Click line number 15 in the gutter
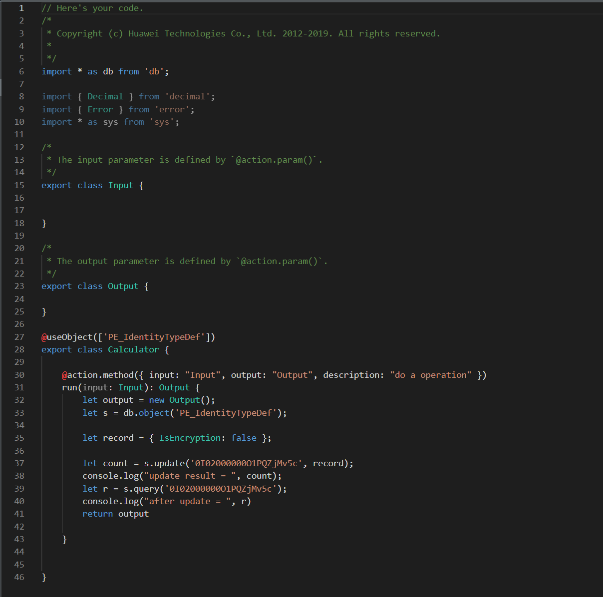The width and height of the screenshot is (603, 597). [x=19, y=185]
